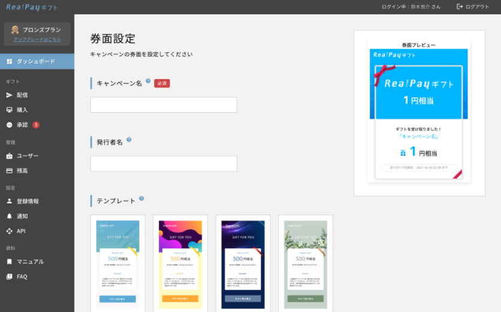Click the 券面設定 page heading
501x312 pixels.
click(x=113, y=39)
